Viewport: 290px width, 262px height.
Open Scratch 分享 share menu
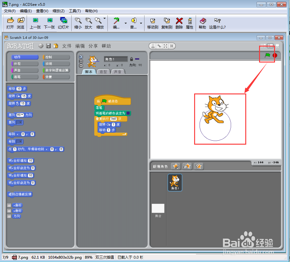coord(93,46)
